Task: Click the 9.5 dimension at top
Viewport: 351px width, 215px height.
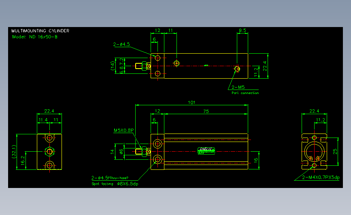Action: click(242, 30)
